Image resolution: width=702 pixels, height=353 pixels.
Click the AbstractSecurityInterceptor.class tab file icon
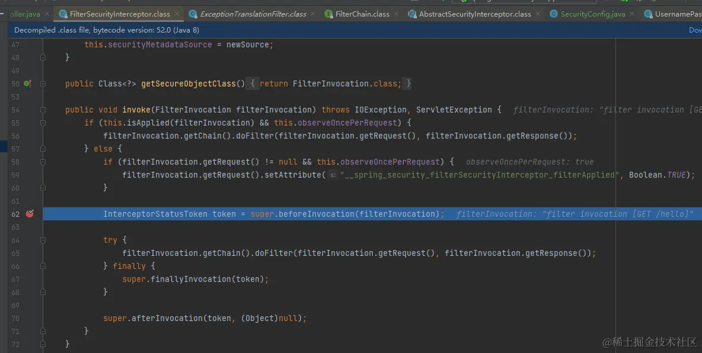coord(412,14)
